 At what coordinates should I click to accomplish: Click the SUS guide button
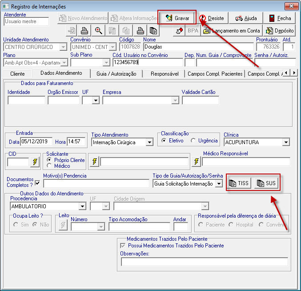(x=266, y=183)
